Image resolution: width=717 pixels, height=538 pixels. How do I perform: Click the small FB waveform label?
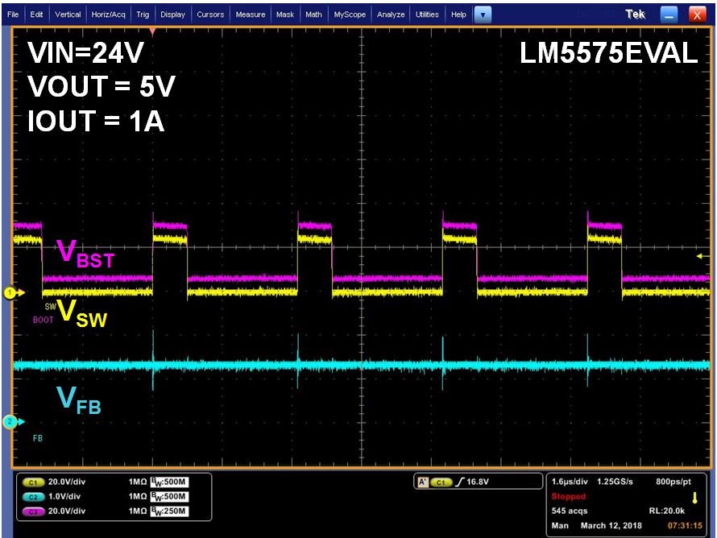pos(38,438)
